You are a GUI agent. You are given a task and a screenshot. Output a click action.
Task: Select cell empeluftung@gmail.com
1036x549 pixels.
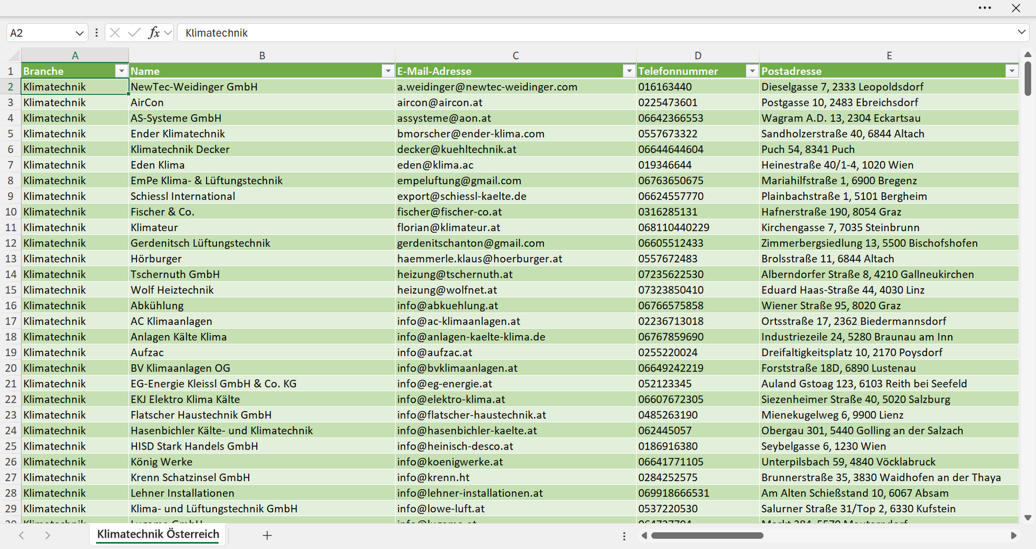(x=516, y=181)
